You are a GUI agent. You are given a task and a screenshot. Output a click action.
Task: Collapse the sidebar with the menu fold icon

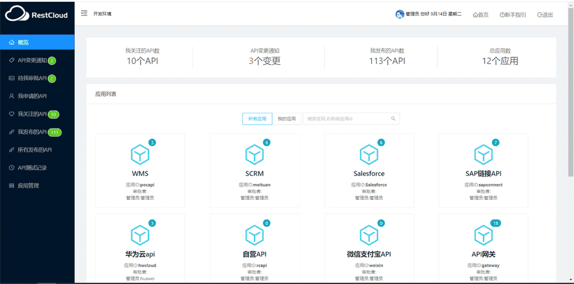(84, 13)
